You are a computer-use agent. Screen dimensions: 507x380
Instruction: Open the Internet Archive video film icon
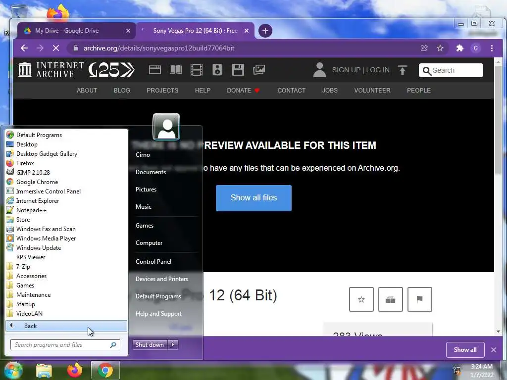click(196, 70)
